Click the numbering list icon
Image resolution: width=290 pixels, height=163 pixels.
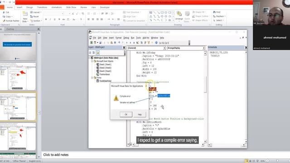[95, 14]
